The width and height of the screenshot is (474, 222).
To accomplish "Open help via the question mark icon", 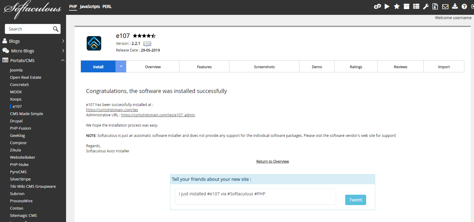I will click(x=464, y=6).
